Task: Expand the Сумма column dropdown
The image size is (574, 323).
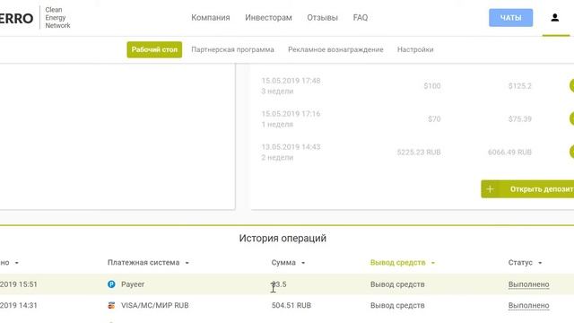Action: click(303, 263)
